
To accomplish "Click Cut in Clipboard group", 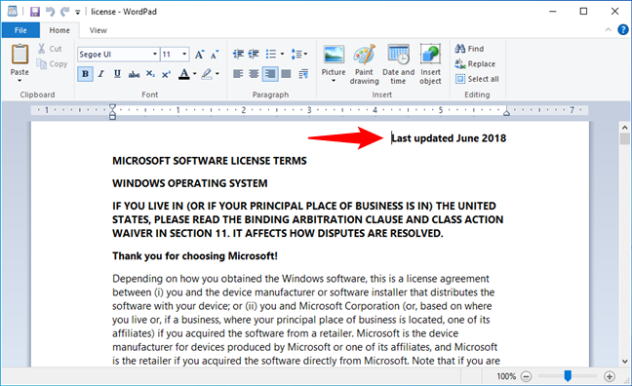I will [50, 49].
